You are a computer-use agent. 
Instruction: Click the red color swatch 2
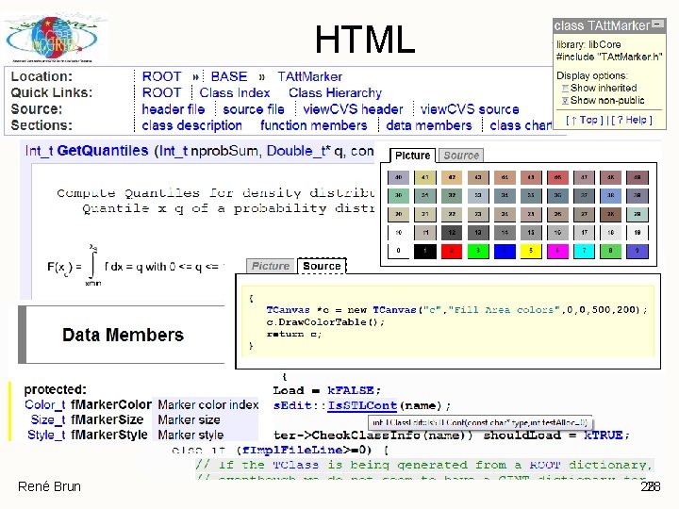451,251
